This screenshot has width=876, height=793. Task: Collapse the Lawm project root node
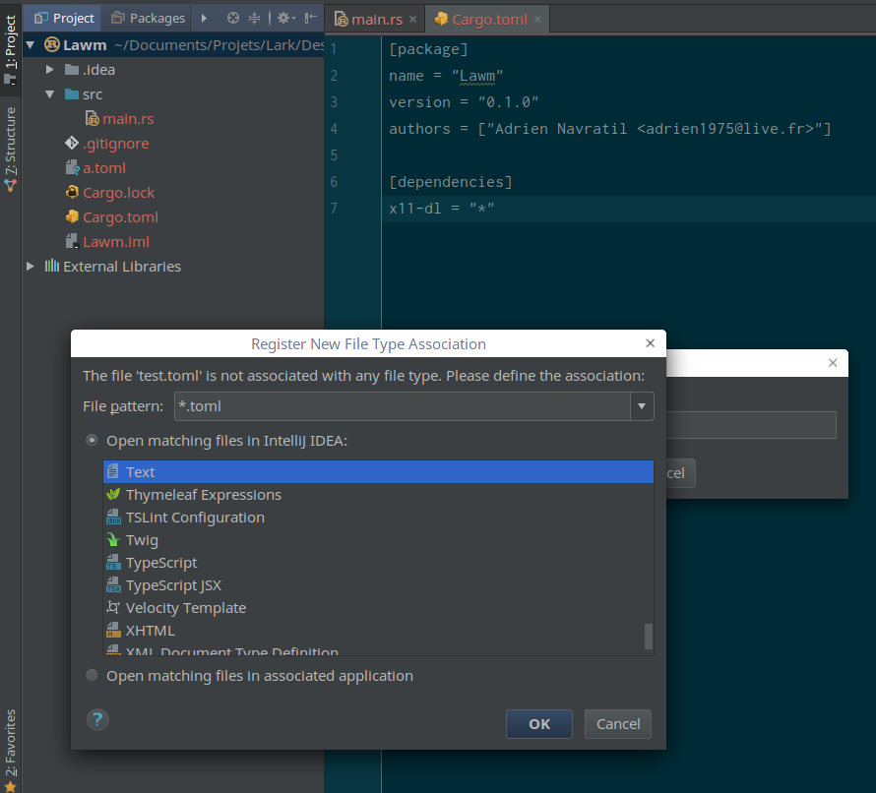(x=31, y=44)
